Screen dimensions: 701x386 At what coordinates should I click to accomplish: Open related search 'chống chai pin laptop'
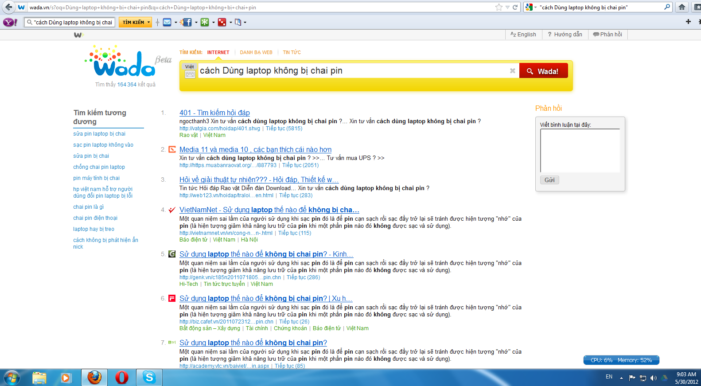click(x=99, y=167)
